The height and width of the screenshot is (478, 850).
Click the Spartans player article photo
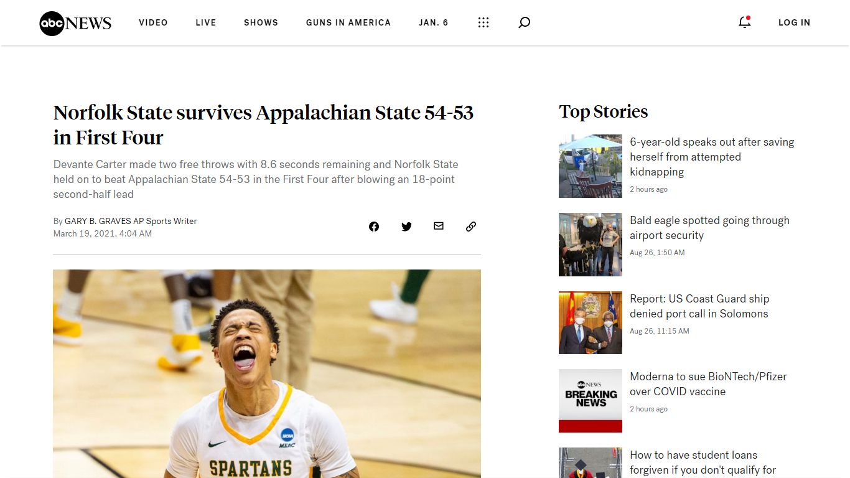click(267, 373)
